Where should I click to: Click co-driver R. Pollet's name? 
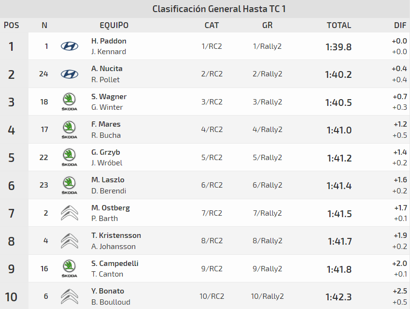pyautogui.click(x=105, y=80)
